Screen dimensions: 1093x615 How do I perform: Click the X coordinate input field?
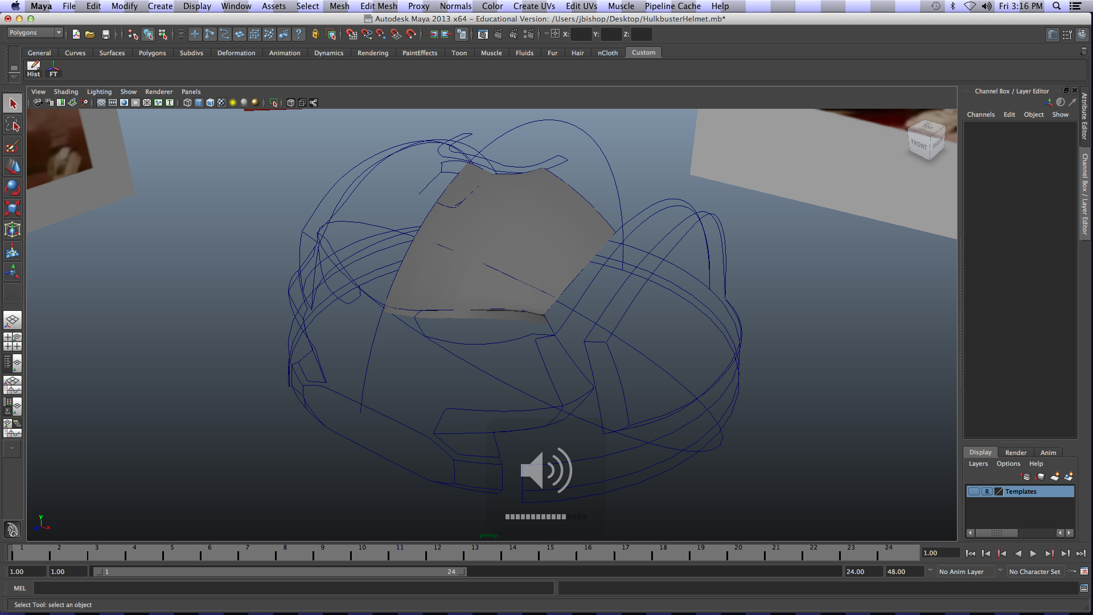coord(581,34)
